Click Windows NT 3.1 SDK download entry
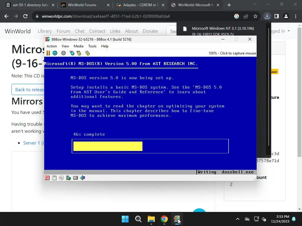Viewport: 302px width, 226px height. click(x=223, y=31)
